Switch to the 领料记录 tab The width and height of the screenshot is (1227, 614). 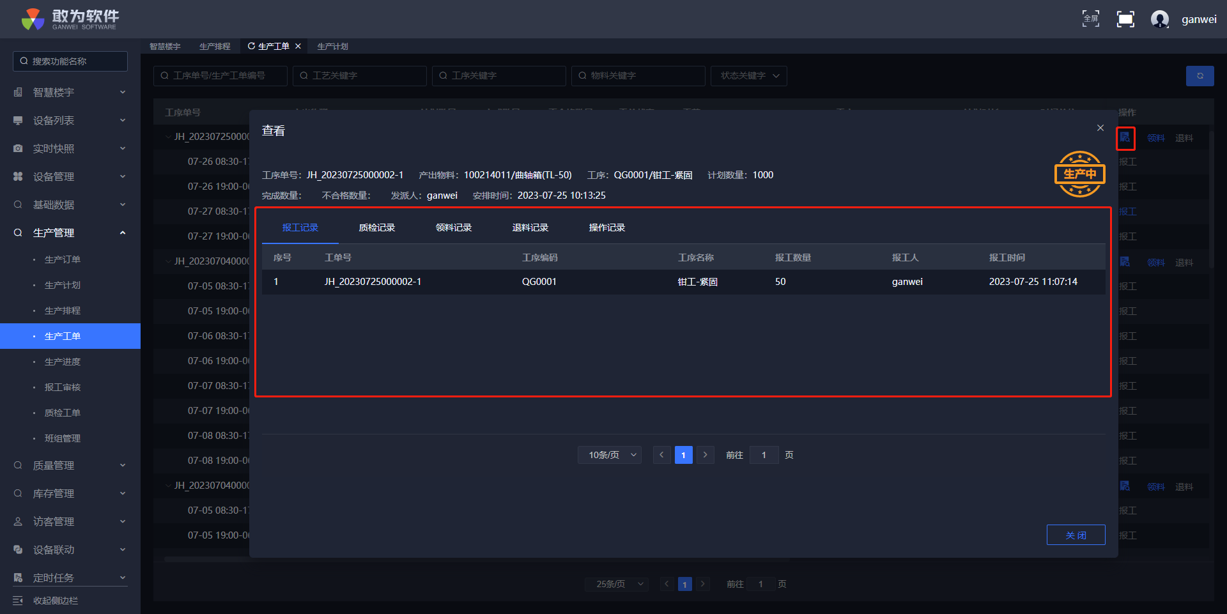point(454,227)
